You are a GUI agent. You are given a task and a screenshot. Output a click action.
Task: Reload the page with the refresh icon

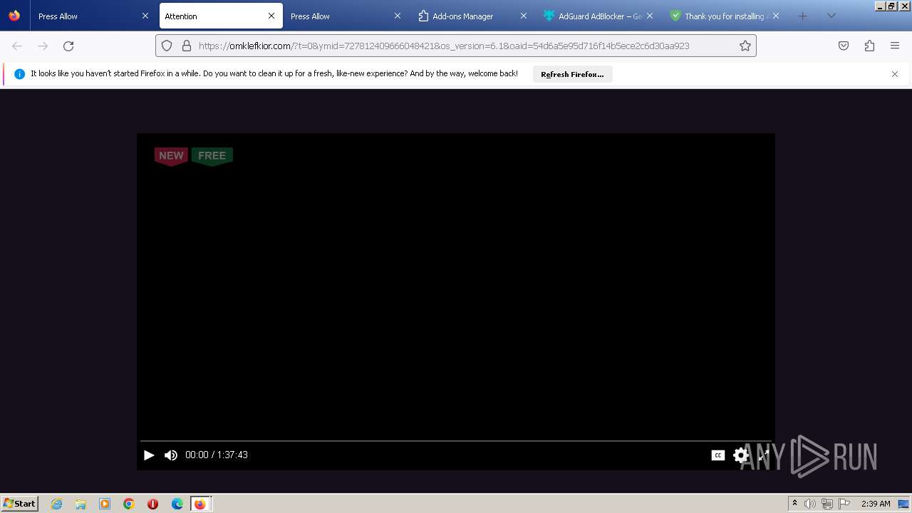pyautogui.click(x=68, y=46)
